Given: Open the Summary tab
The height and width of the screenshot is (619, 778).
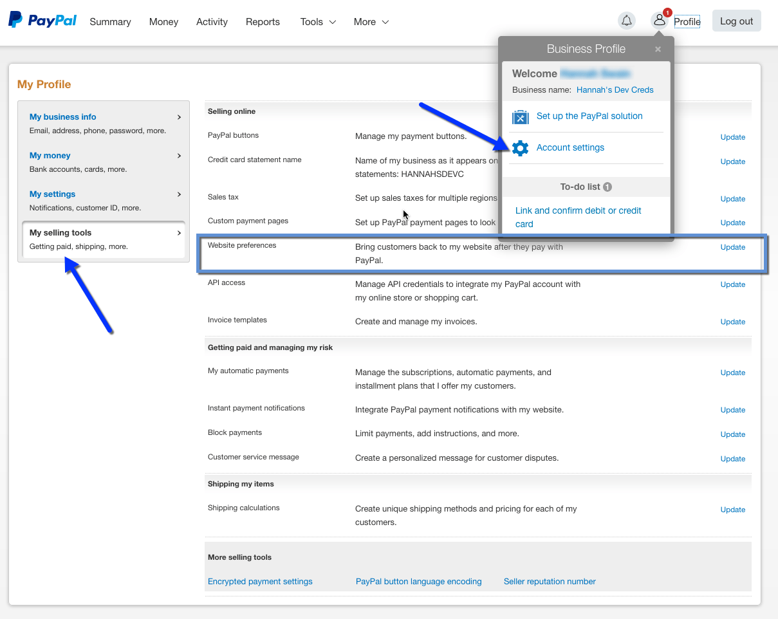Looking at the screenshot, I should pyautogui.click(x=110, y=22).
